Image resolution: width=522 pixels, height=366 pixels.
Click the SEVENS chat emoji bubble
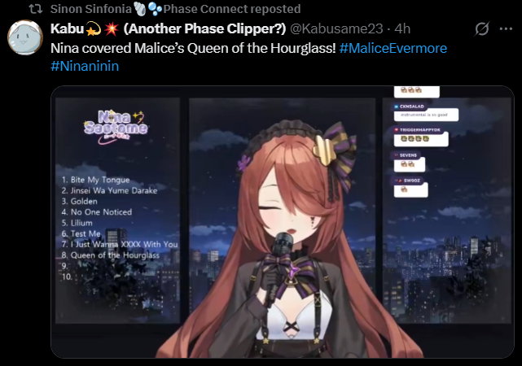pyautogui.click(x=410, y=164)
